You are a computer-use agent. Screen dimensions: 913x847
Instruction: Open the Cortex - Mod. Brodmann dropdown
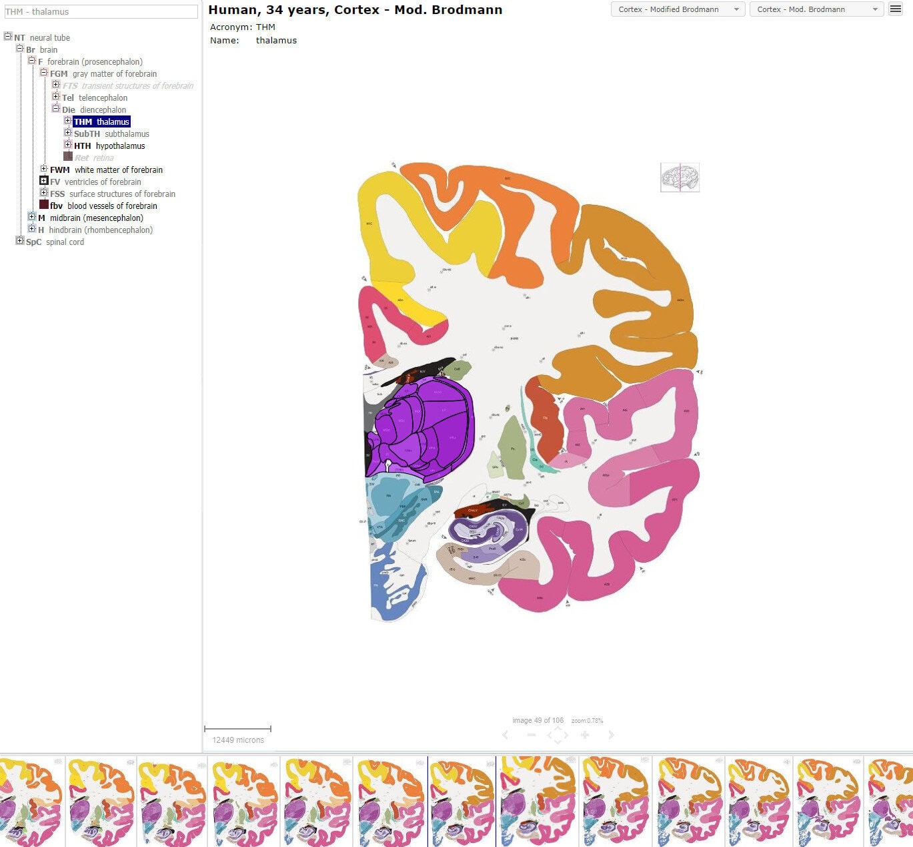(x=816, y=9)
